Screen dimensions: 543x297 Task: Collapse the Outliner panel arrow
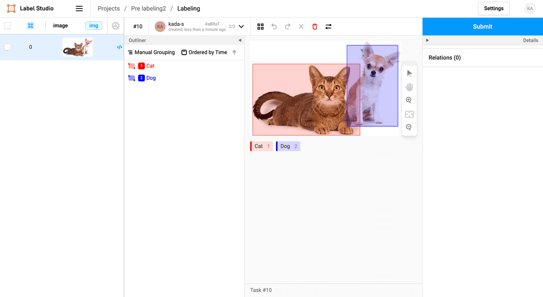(x=240, y=40)
